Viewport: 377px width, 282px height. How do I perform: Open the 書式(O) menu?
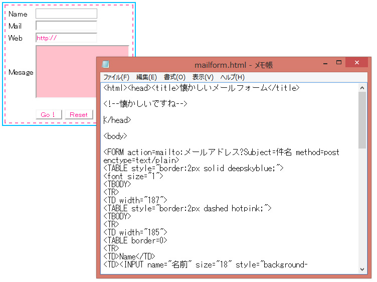click(x=174, y=77)
